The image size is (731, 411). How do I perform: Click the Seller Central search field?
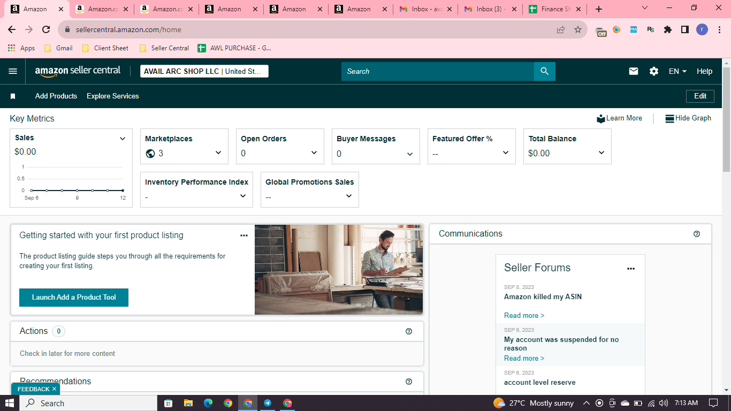(x=438, y=71)
